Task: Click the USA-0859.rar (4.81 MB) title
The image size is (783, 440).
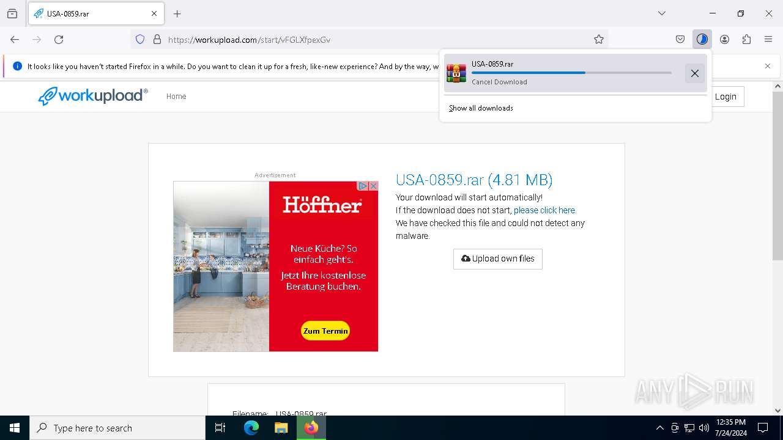Action: (x=474, y=180)
